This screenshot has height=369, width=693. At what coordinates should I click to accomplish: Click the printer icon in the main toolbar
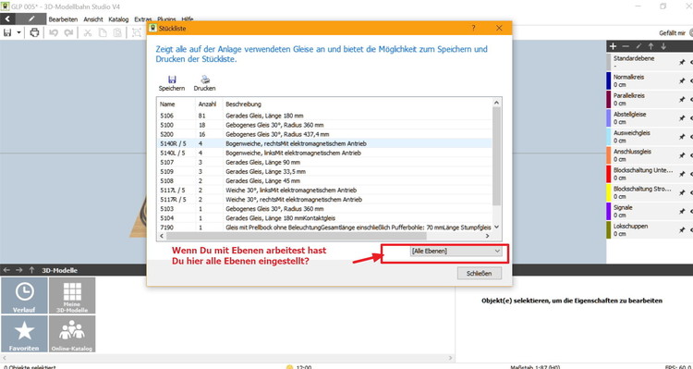(34, 32)
